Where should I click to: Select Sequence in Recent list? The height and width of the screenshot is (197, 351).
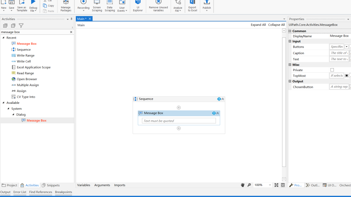pyautogui.click(x=24, y=49)
